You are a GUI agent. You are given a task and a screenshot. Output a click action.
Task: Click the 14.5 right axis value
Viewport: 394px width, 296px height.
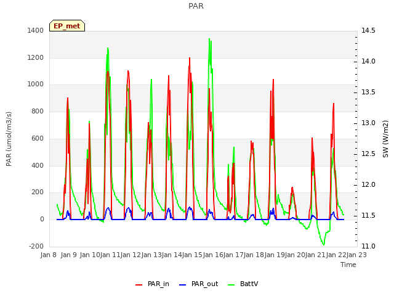(x=368, y=30)
